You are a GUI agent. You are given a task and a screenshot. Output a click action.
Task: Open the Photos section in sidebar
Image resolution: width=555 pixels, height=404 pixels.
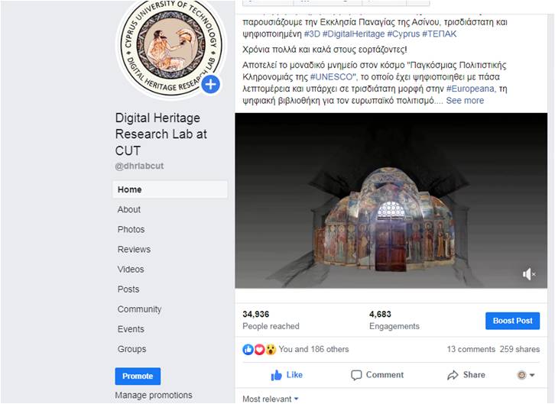click(x=131, y=229)
